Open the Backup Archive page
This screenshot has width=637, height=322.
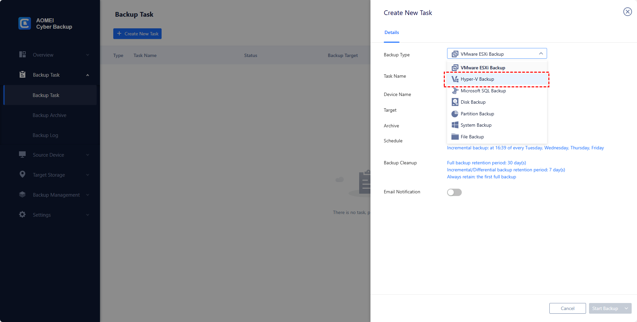(x=50, y=115)
